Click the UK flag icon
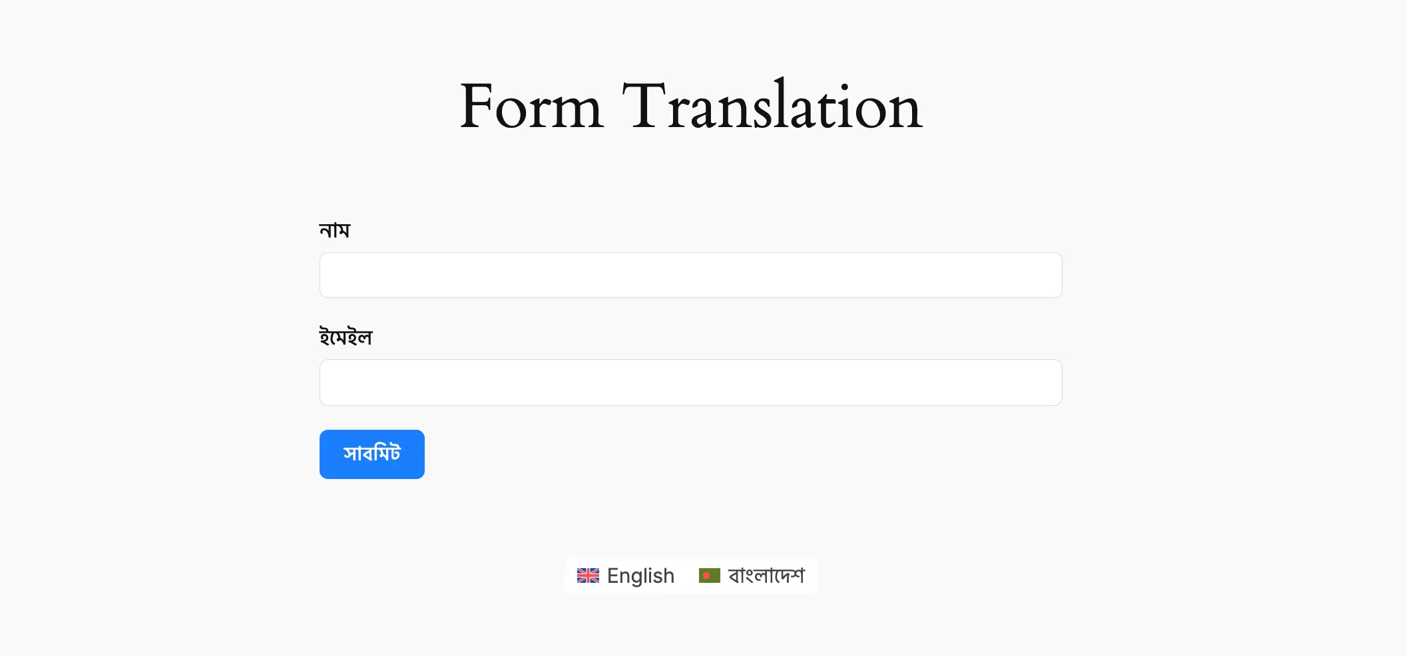This screenshot has height=656, width=1406. point(588,575)
